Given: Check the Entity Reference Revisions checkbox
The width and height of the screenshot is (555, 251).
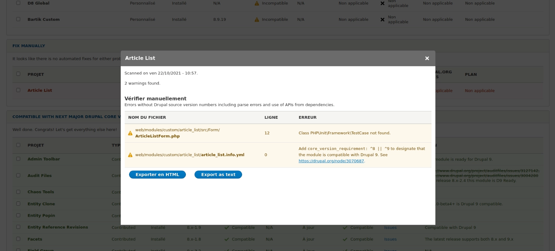Looking at the screenshot, I should click(x=18, y=227).
